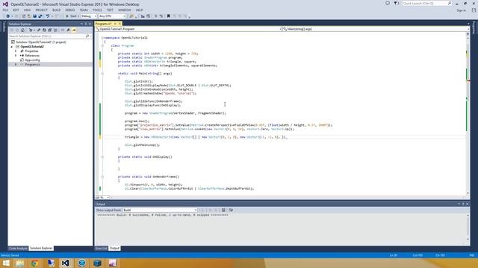Click the feedback speech bubble icon
Screen dimensions: 478x268
pyautogui.click(x=388, y=3)
